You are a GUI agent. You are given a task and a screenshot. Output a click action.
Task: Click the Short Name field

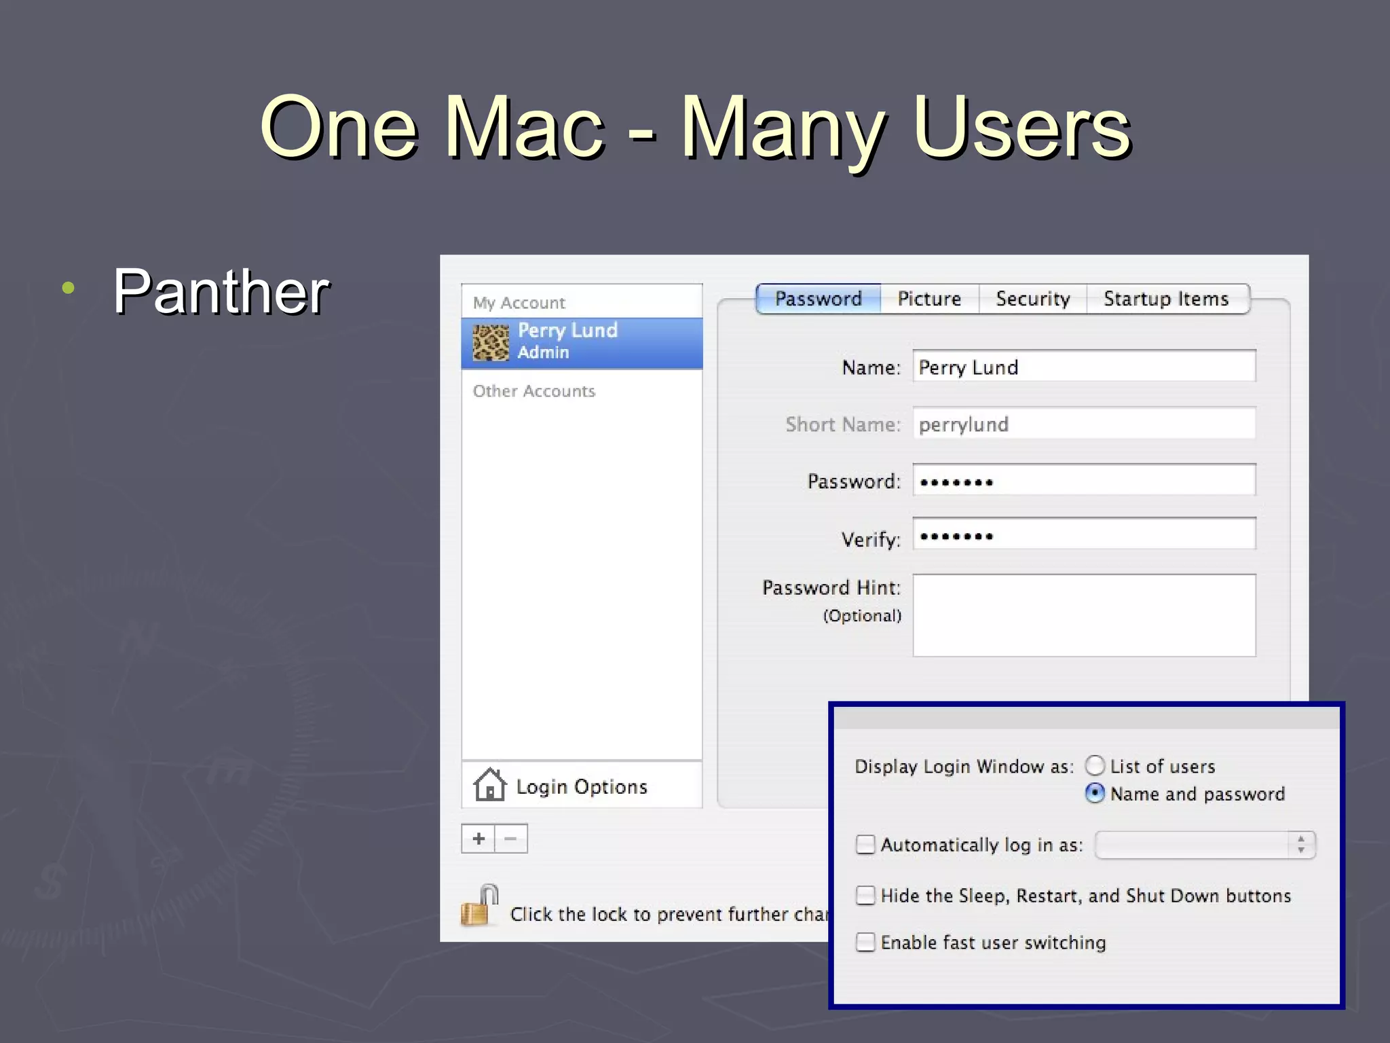coord(1084,423)
